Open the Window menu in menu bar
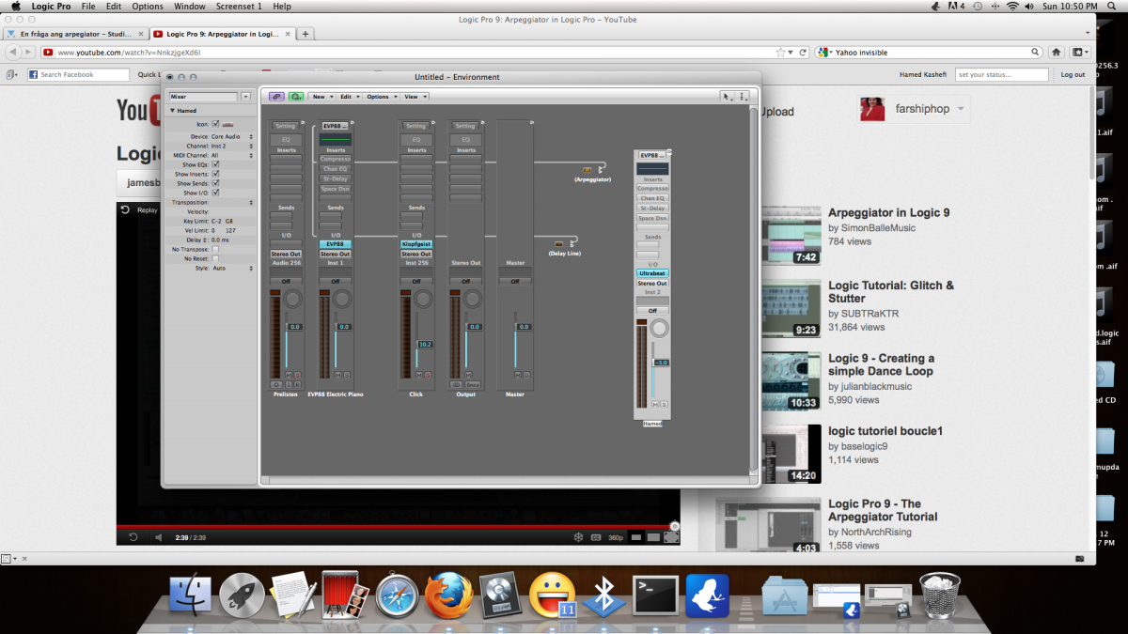Screen dimensions: 1128x634 click(x=190, y=6)
